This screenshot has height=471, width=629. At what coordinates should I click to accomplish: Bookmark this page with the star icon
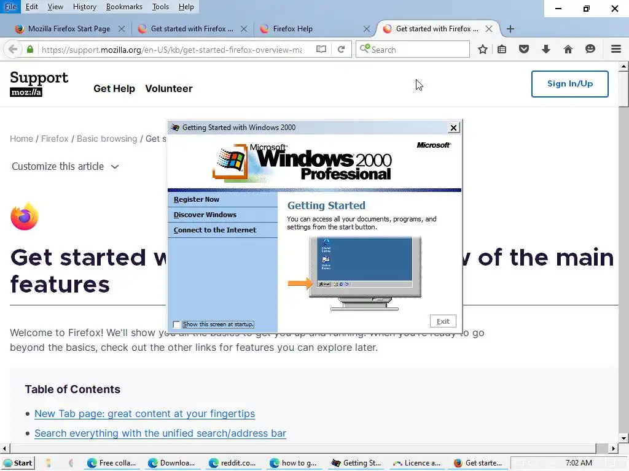tap(483, 49)
